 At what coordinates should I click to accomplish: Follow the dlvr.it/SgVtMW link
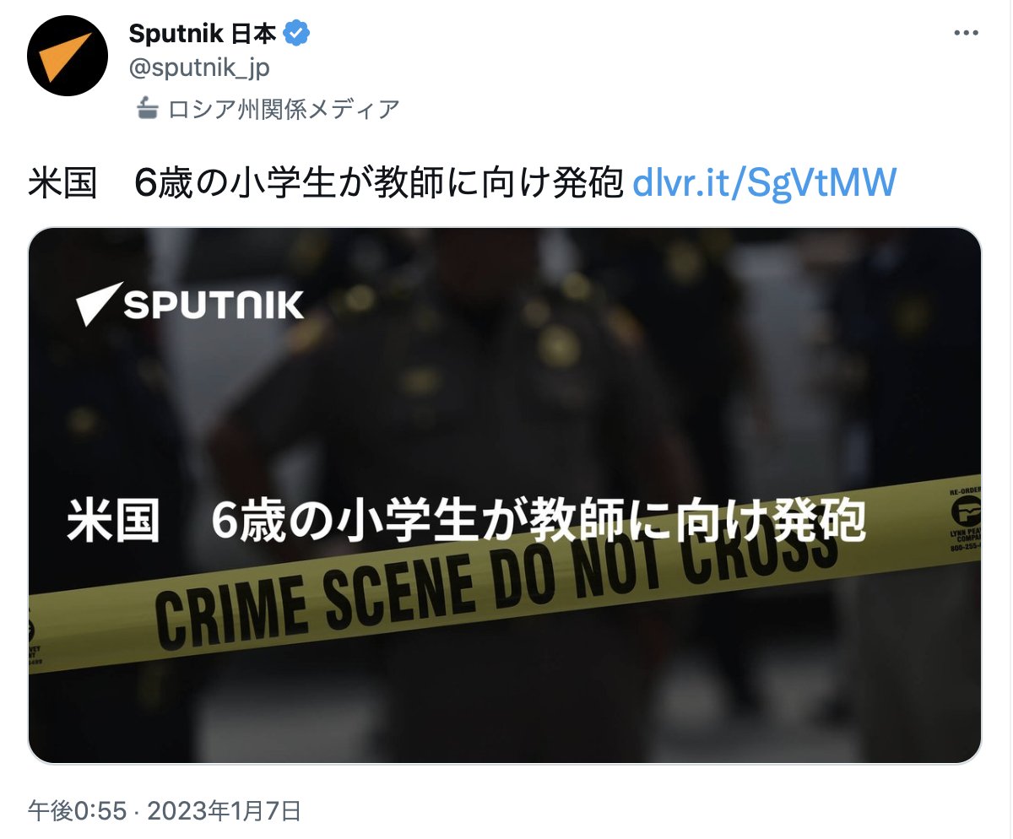click(x=764, y=182)
